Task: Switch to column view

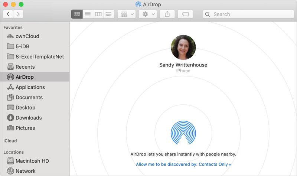Action: (98, 14)
